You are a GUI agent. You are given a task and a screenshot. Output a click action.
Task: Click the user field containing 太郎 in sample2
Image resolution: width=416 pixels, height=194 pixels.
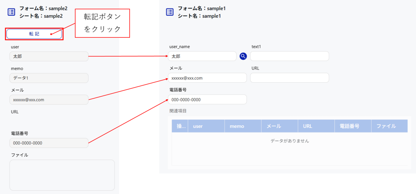click(x=49, y=56)
